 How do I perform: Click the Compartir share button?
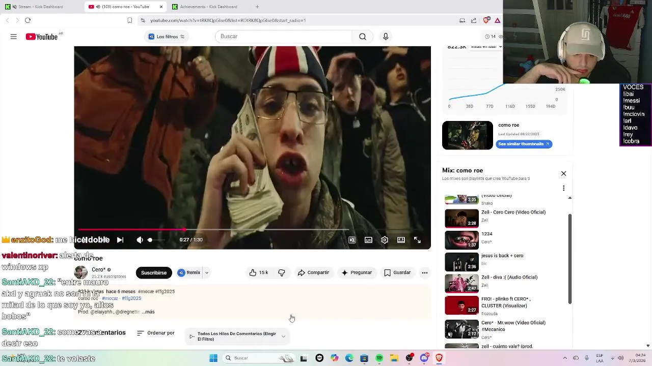click(313, 272)
